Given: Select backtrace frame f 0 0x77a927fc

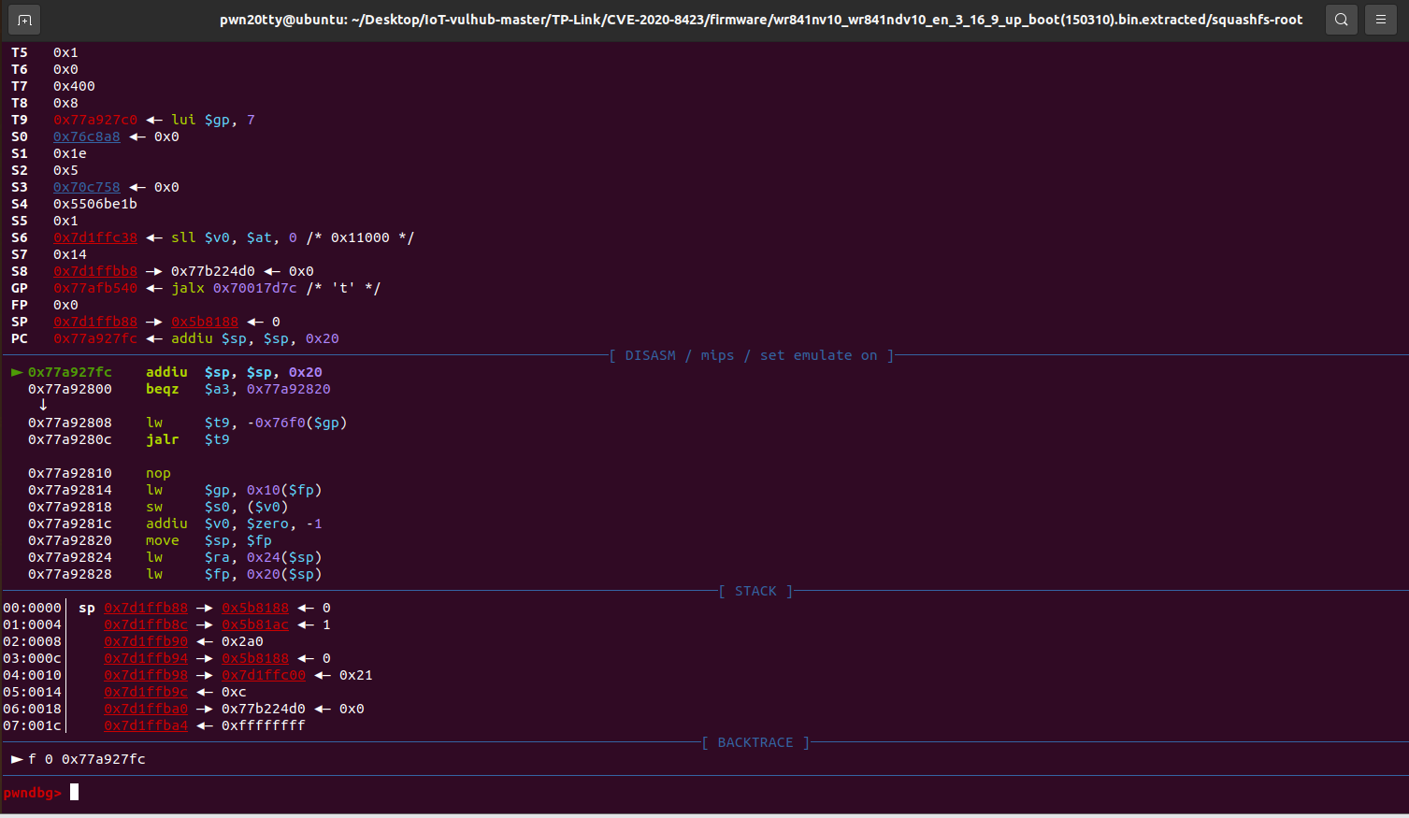Looking at the screenshot, I should point(79,758).
